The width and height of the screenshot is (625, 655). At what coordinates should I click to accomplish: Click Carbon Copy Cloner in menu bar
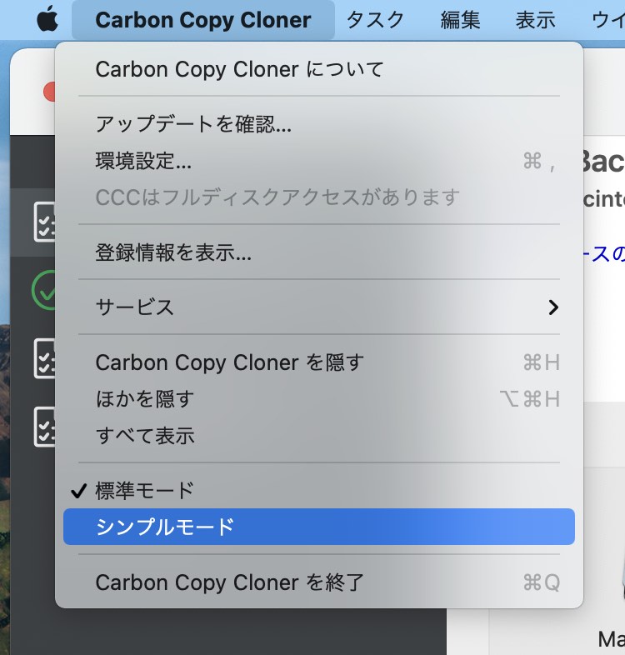click(x=203, y=20)
